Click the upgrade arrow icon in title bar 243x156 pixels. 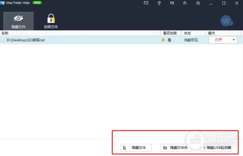(x=159, y=3)
